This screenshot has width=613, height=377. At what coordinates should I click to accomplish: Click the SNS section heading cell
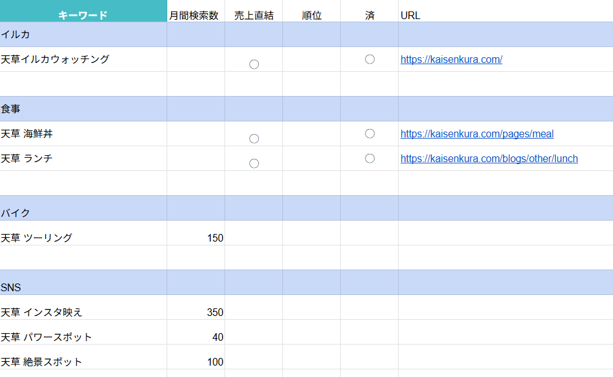point(83,287)
